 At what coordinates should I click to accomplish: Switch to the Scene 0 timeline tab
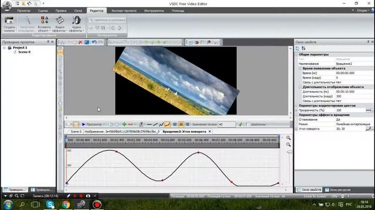click(76, 131)
